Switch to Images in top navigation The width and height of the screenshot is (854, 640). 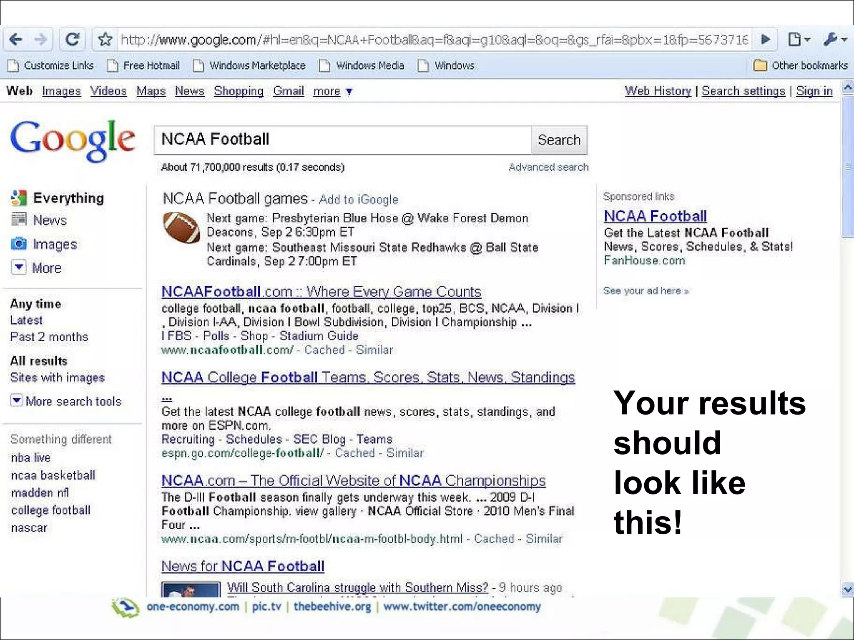(x=61, y=91)
